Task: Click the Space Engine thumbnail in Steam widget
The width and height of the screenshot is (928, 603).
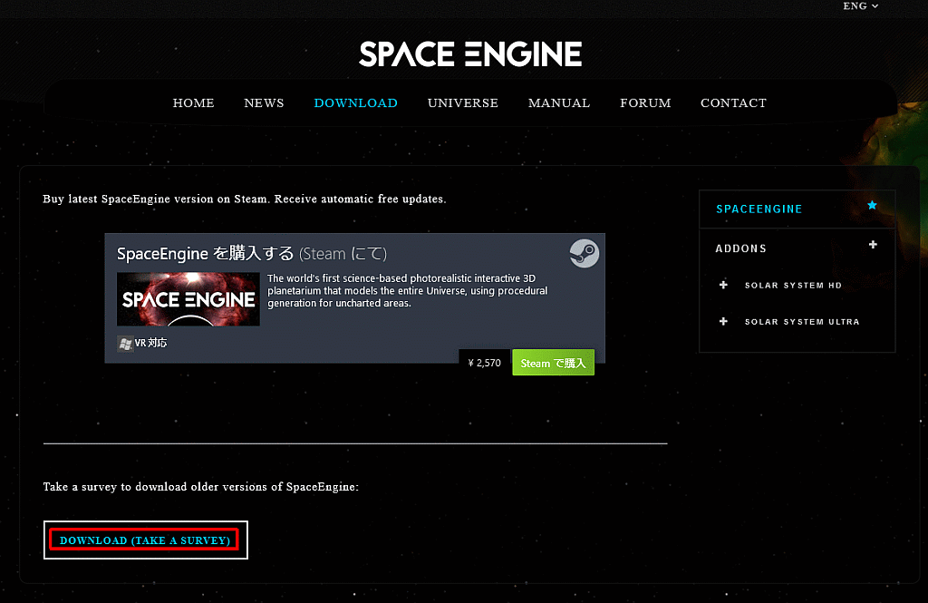Action: (188, 299)
